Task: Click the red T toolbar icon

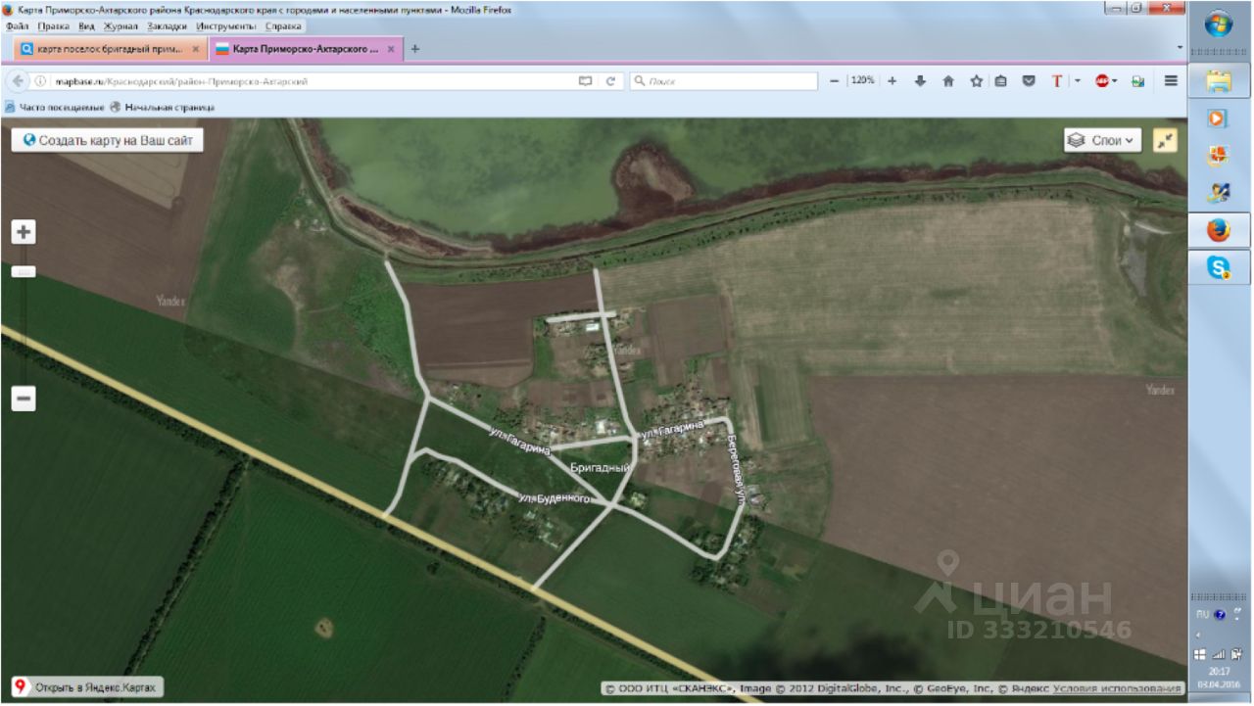Action: [x=1057, y=81]
